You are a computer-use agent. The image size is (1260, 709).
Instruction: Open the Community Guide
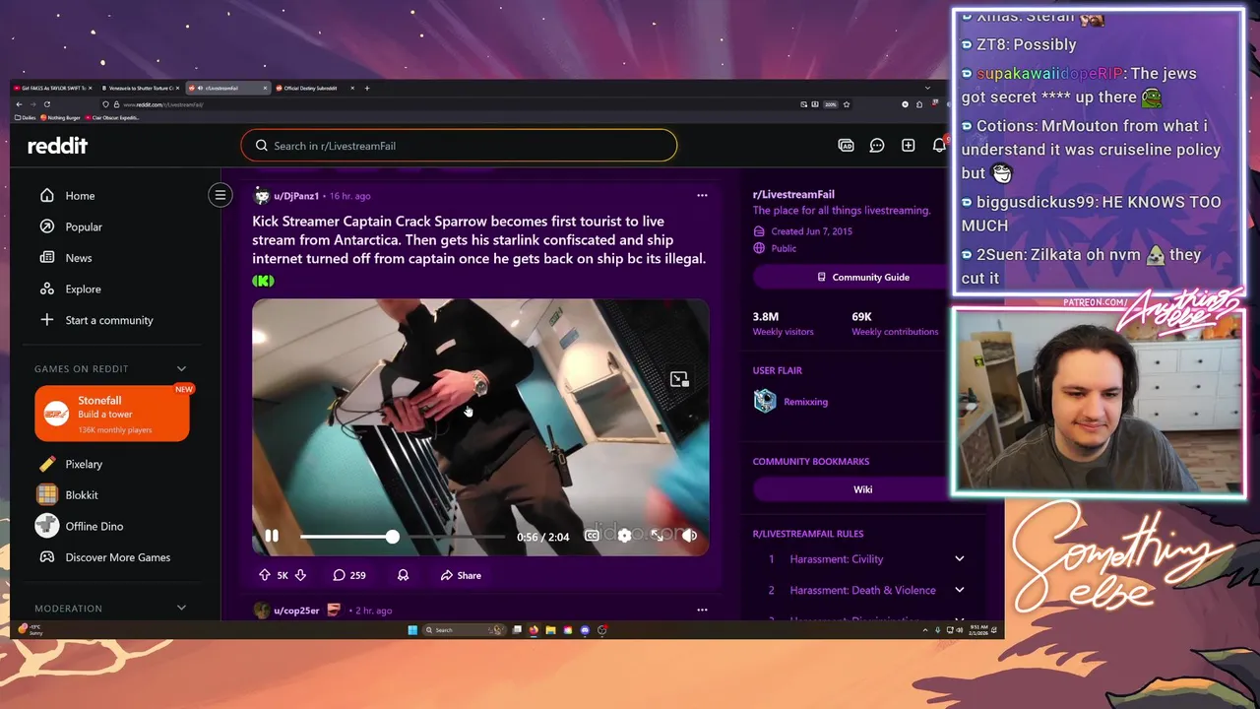click(863, 277)
